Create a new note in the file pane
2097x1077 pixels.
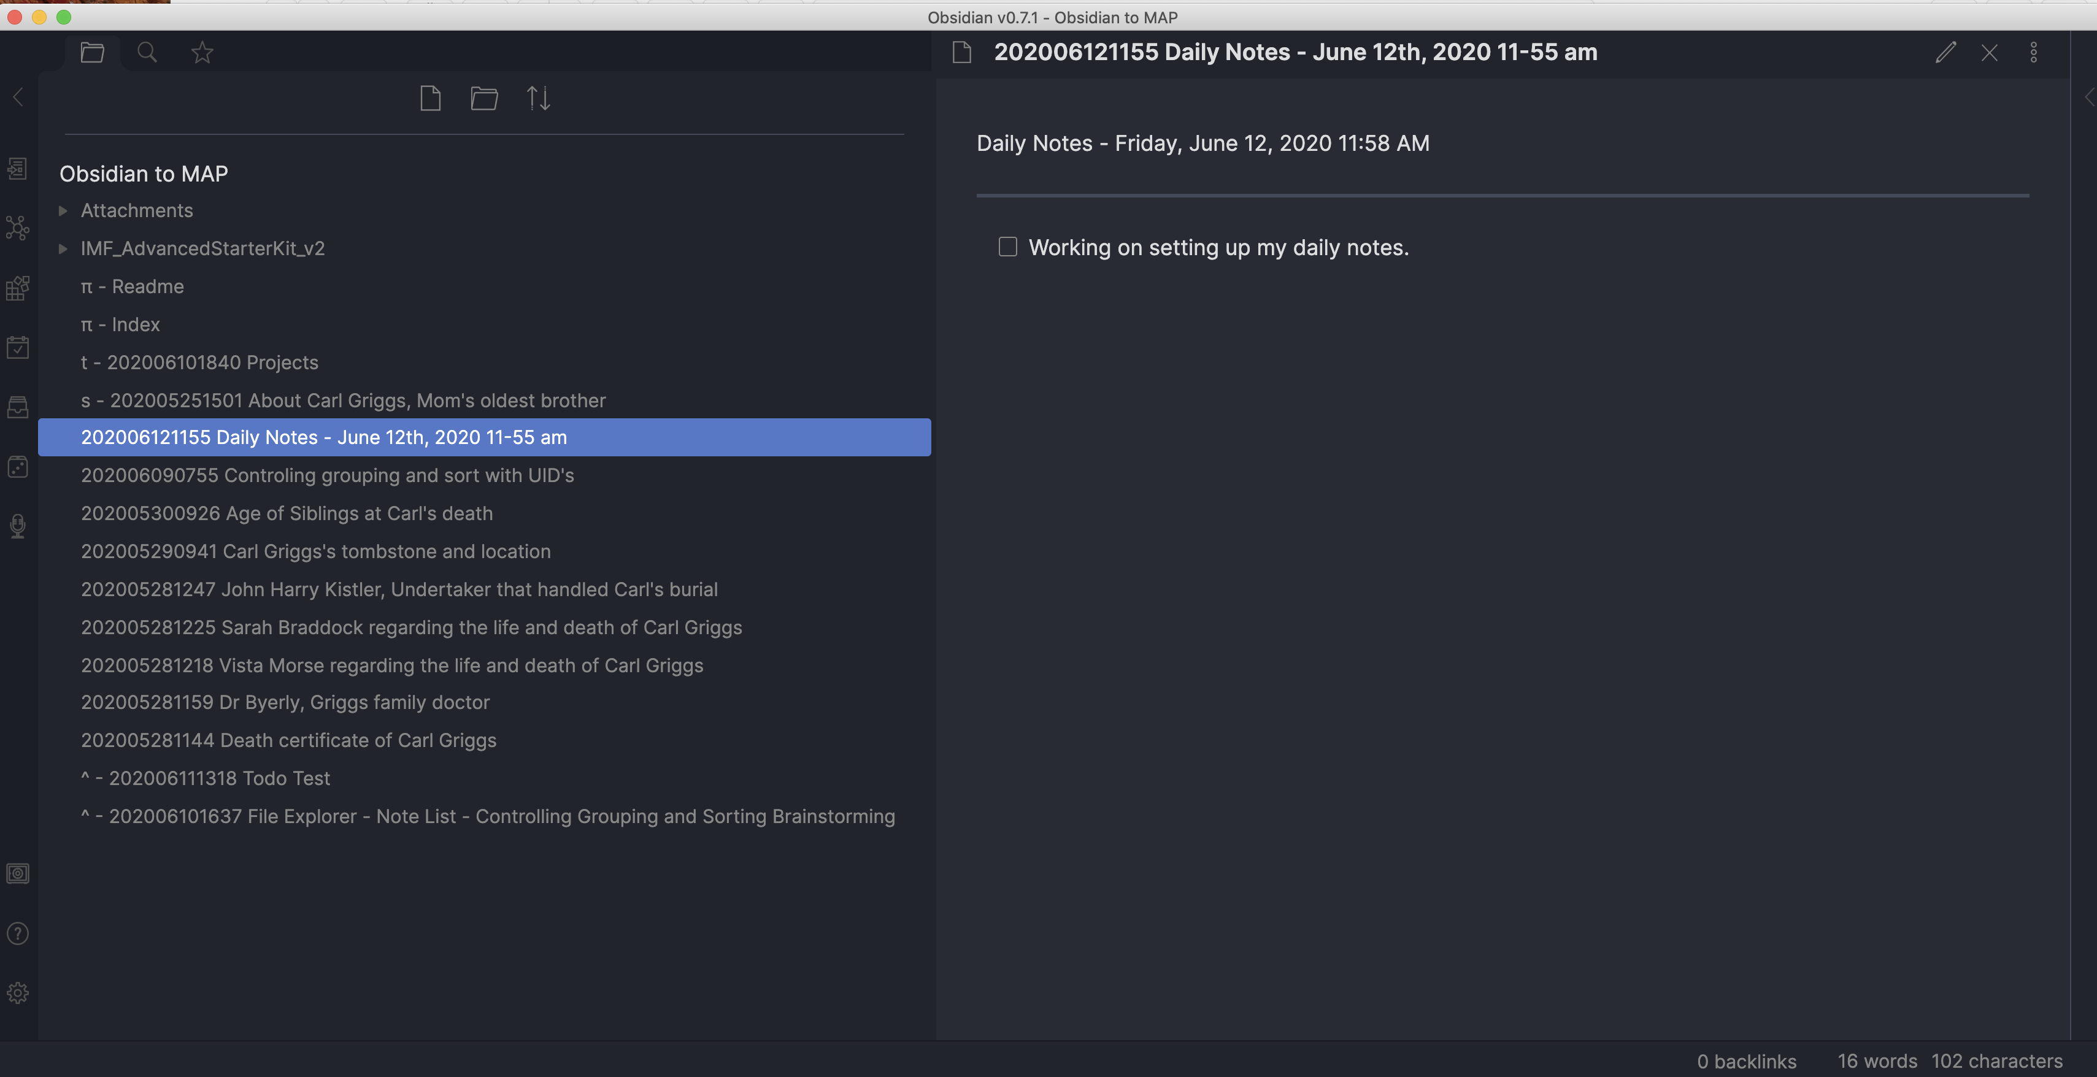(x=431, y=98)
